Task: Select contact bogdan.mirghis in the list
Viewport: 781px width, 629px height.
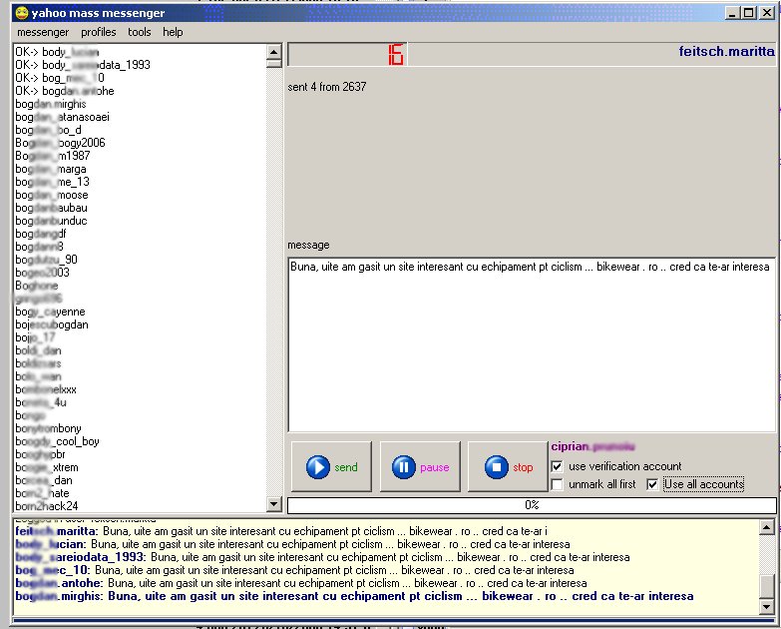Action: click(50, 104)
